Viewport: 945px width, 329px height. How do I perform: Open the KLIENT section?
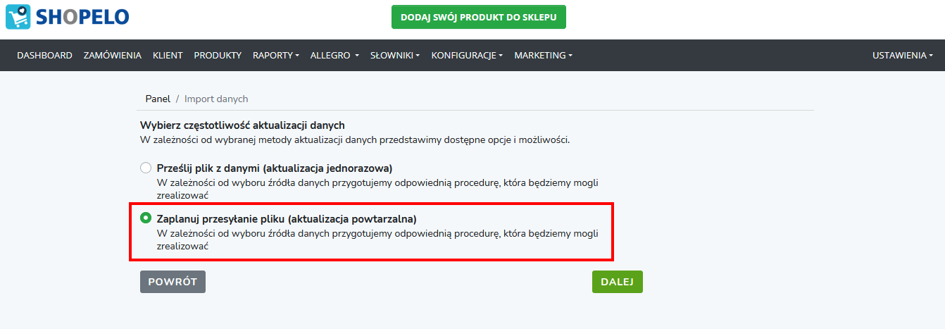click(168, 55)
